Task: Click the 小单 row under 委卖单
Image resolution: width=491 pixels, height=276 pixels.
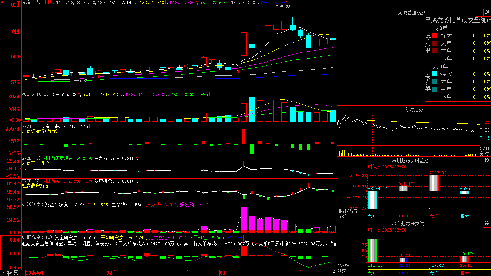Action: click(461, 97)
